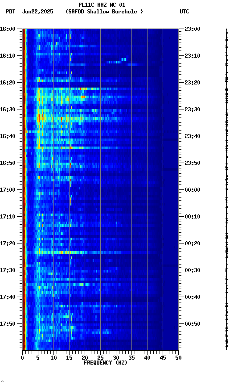The image size is (246, 386).
Task: Click the 16:40 PDT time label
Action: tap(8, 136)
